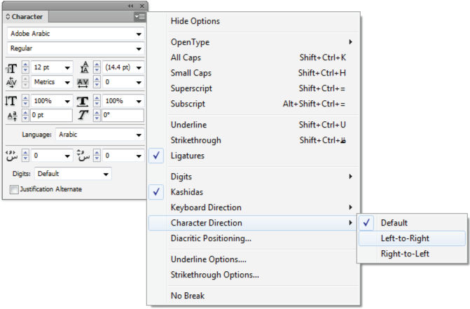Open the Character panel flyout menu icon
The image size is (470, 309).
(x=140, y=16)
